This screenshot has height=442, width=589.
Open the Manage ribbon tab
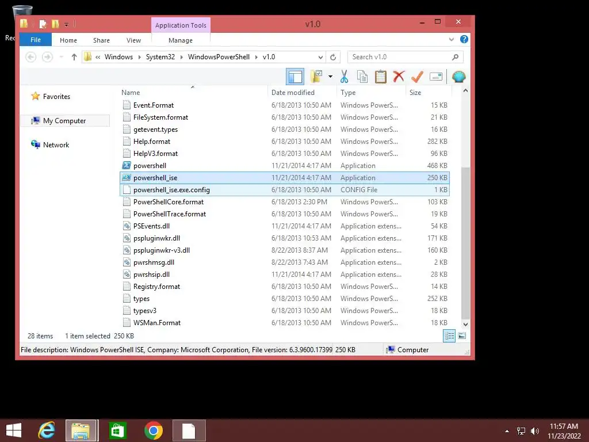[181, 40]
